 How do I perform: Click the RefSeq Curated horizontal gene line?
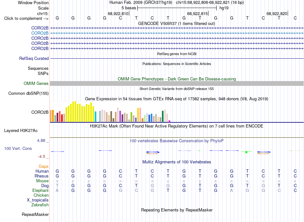(177, 58)
